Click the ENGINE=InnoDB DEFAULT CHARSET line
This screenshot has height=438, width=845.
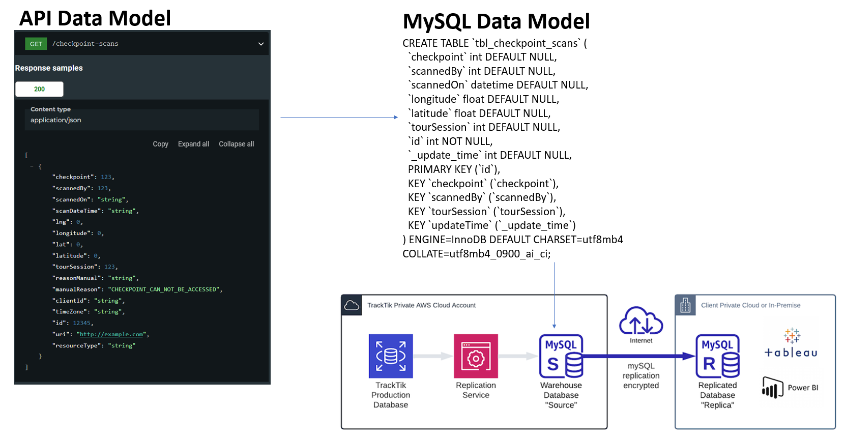[x=513, y=240]
